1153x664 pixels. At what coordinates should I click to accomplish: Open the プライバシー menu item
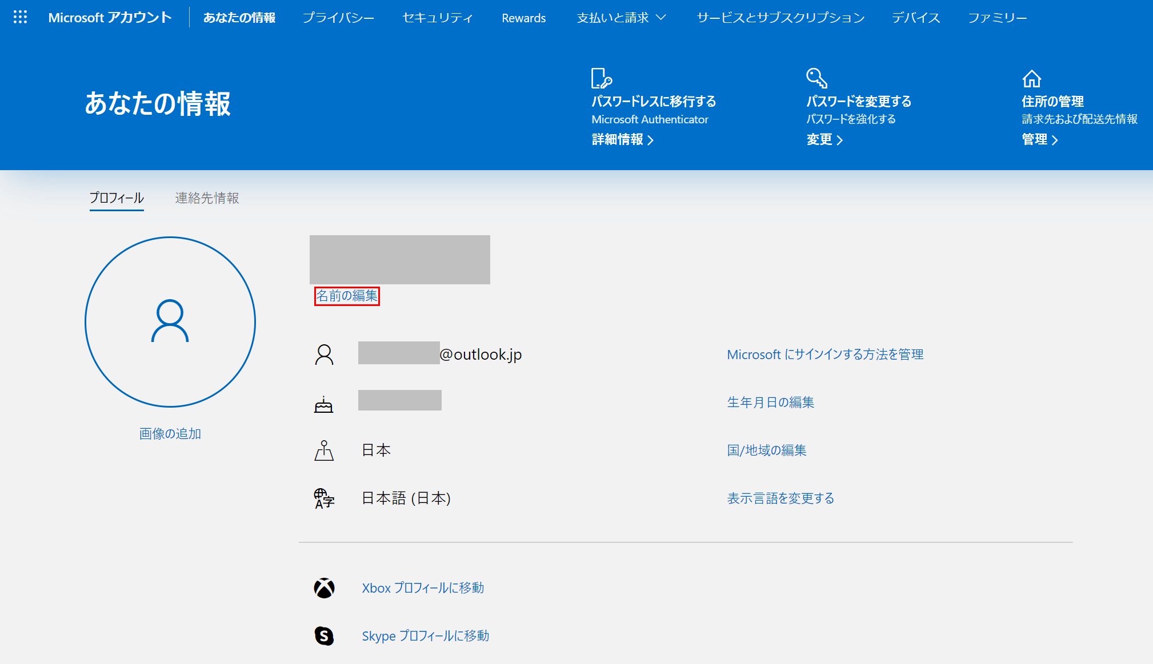point(338,18)
